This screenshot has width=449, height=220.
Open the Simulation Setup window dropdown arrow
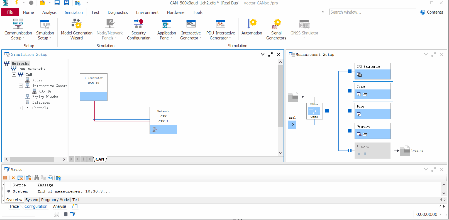click(x=262, y=54)
